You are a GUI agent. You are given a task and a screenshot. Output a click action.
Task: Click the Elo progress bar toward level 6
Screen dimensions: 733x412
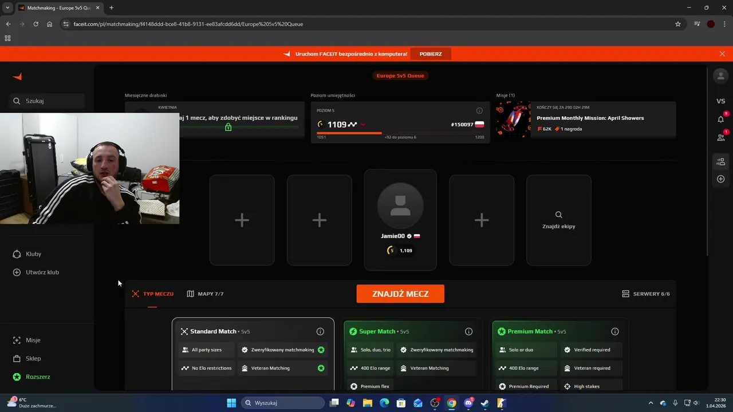(x=400, y=133)
